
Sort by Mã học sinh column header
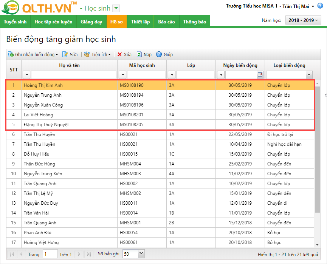tap(142, 65)
